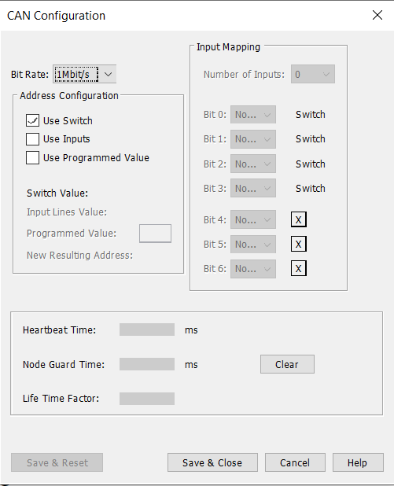Click the X box next to Bit 5
Image resolution: width=394 pixels, height=486 pixels.
pos(299,244)
